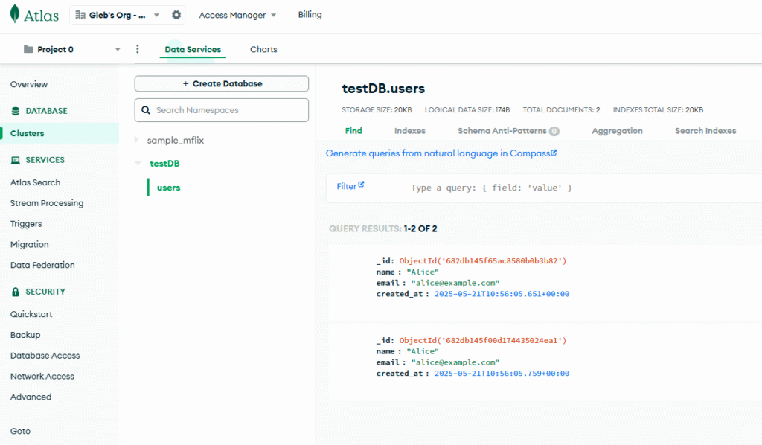
Task: Open Project 0 selector dropdown
Action: tap(72, 49)
